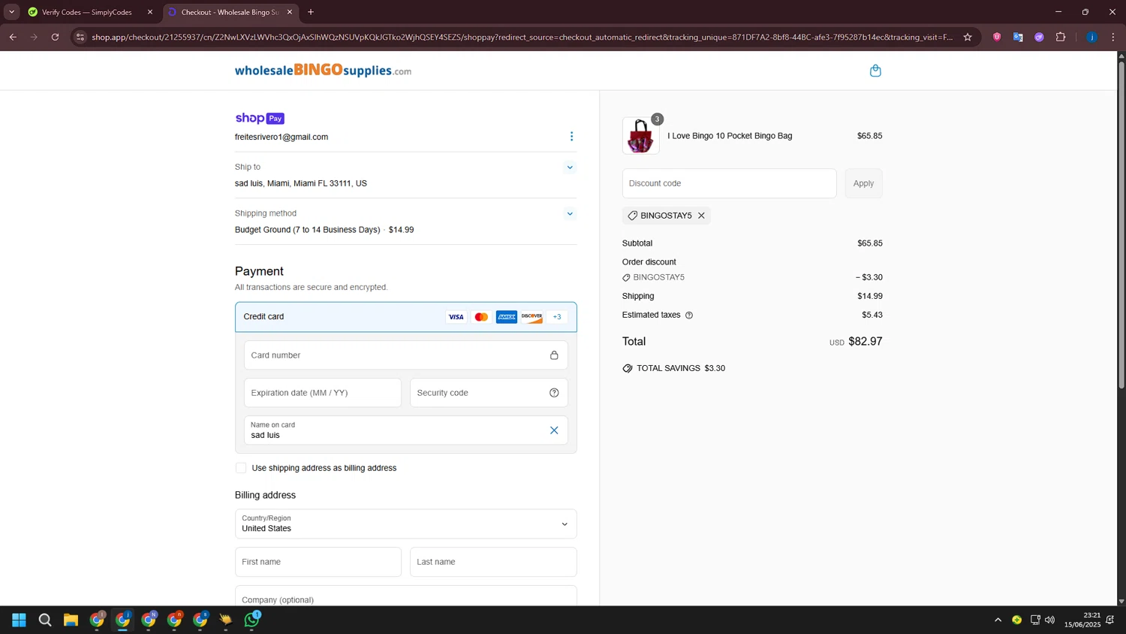Focus the Discount code field
Viewport: 1126px width, 634px height.
point(730,183)
